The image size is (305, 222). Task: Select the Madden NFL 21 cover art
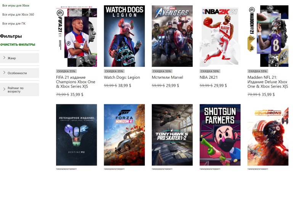tap(268, 36)
